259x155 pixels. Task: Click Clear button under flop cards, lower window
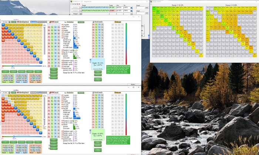pyautogui.click(x=54, y=139)
